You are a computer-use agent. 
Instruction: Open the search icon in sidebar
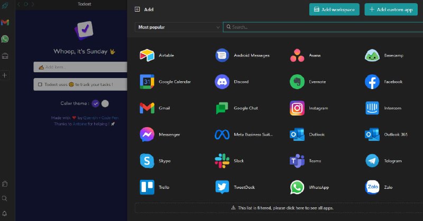pyautogui.click(x=5, y=199)
